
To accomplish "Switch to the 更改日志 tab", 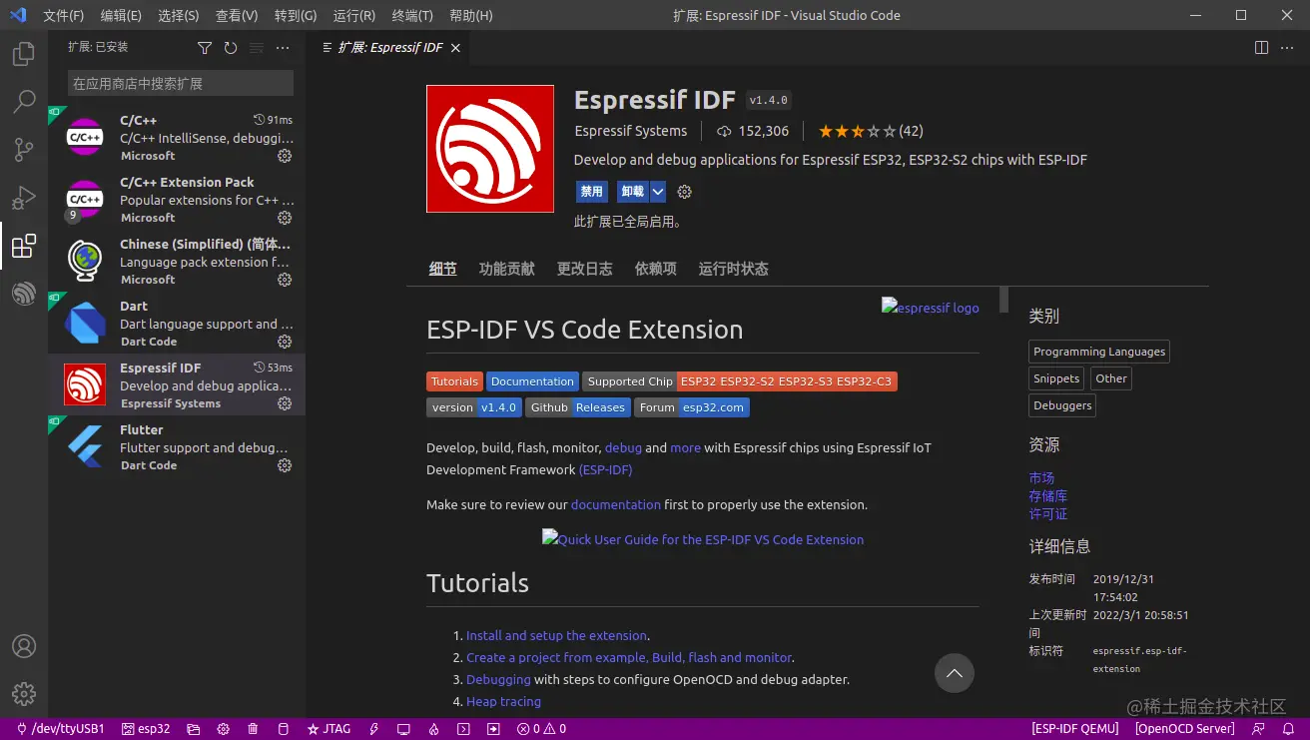I will (x=585, y=269).
